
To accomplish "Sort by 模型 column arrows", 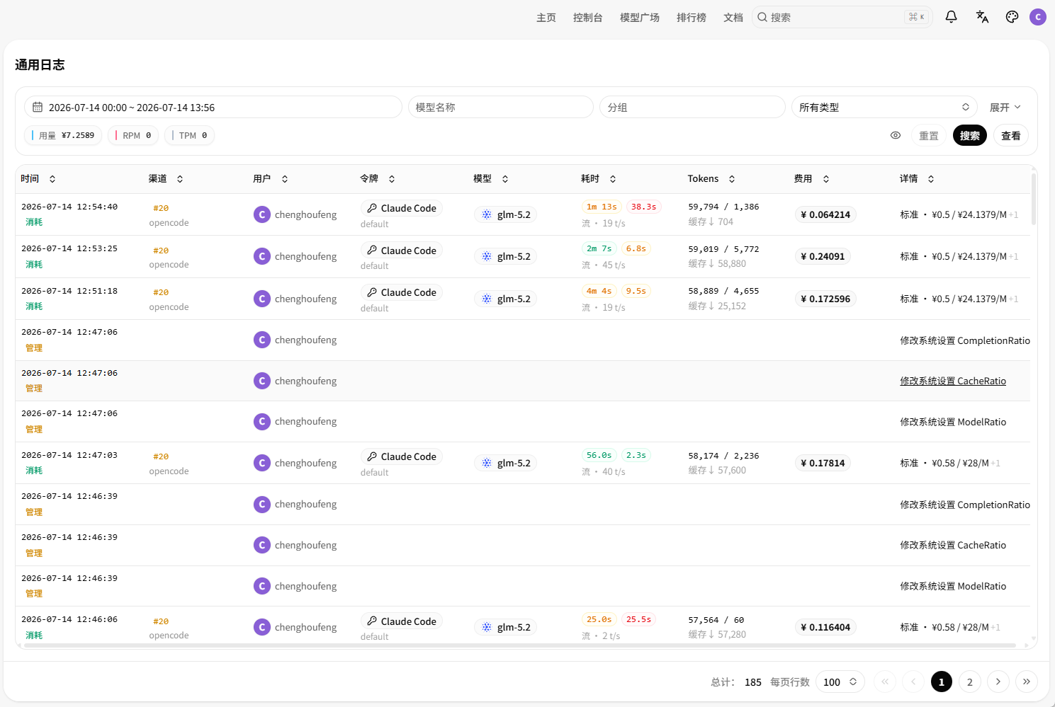I will (x=505, y=179).
